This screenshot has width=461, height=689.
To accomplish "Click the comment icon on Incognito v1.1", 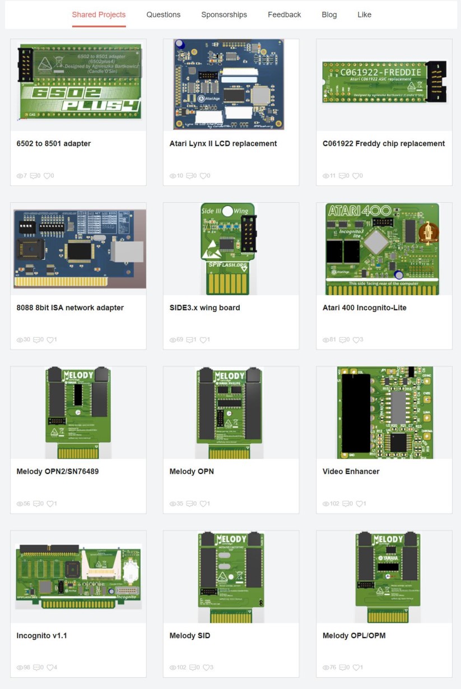I will click(37, 667).
